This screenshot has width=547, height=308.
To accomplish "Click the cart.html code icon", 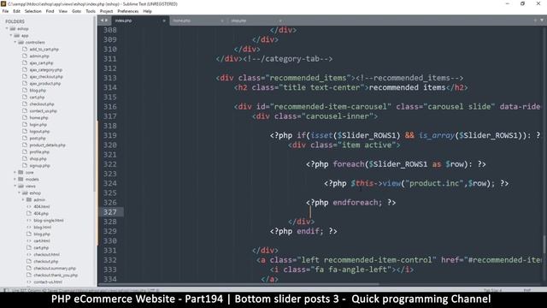I will tap(29, 240).
